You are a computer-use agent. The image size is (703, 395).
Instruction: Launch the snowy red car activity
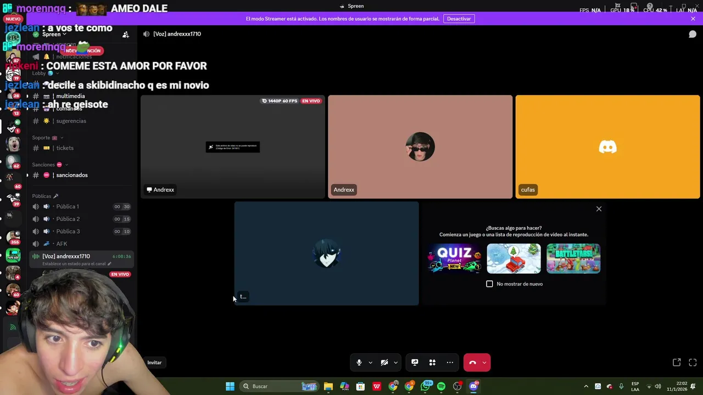pos(514,258)
